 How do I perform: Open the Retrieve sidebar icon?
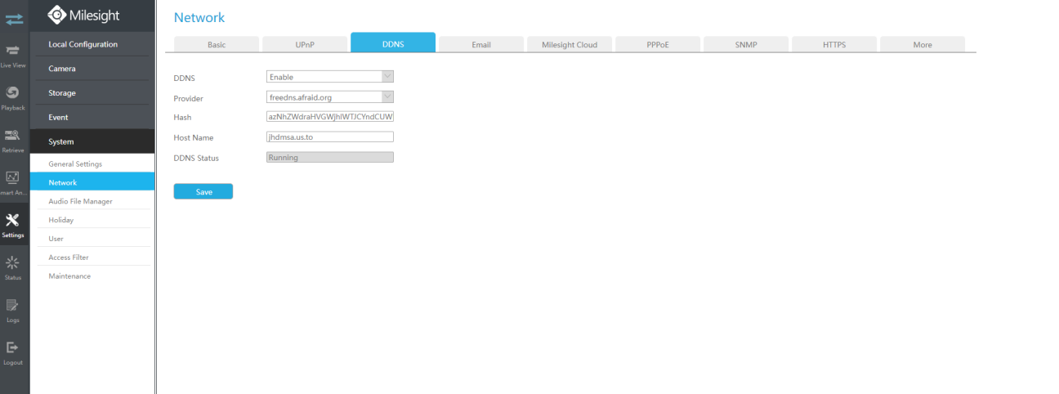(x=13, y=136)
